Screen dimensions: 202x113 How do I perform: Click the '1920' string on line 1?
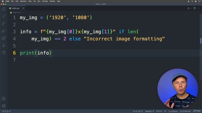click(57, 18)
